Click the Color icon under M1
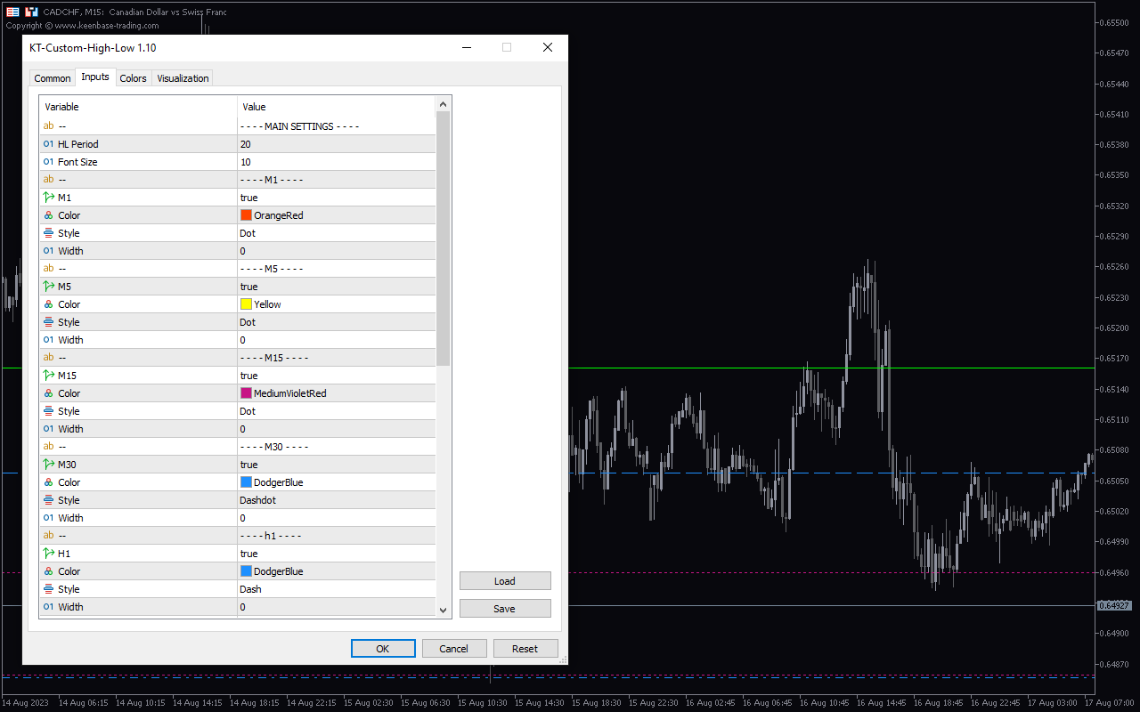 [49, 215]
